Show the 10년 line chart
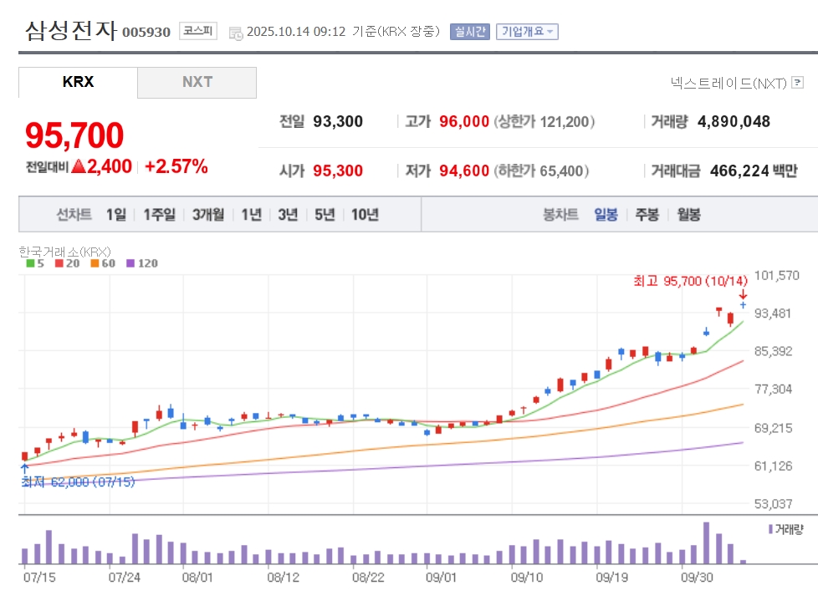This screenshot has height=601, width=818. (365, 215)
